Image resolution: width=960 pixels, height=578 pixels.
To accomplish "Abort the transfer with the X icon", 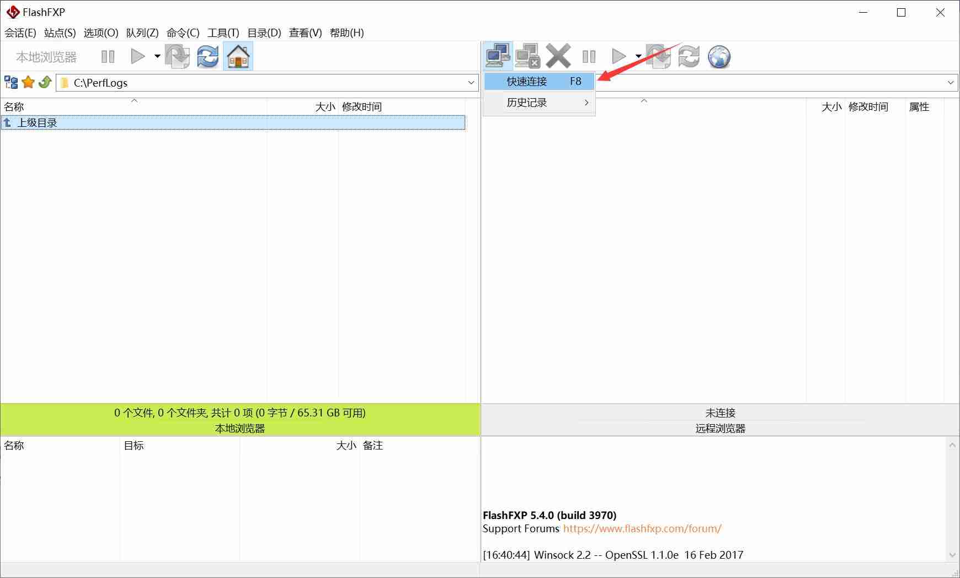I will click(x=558, y=56).
